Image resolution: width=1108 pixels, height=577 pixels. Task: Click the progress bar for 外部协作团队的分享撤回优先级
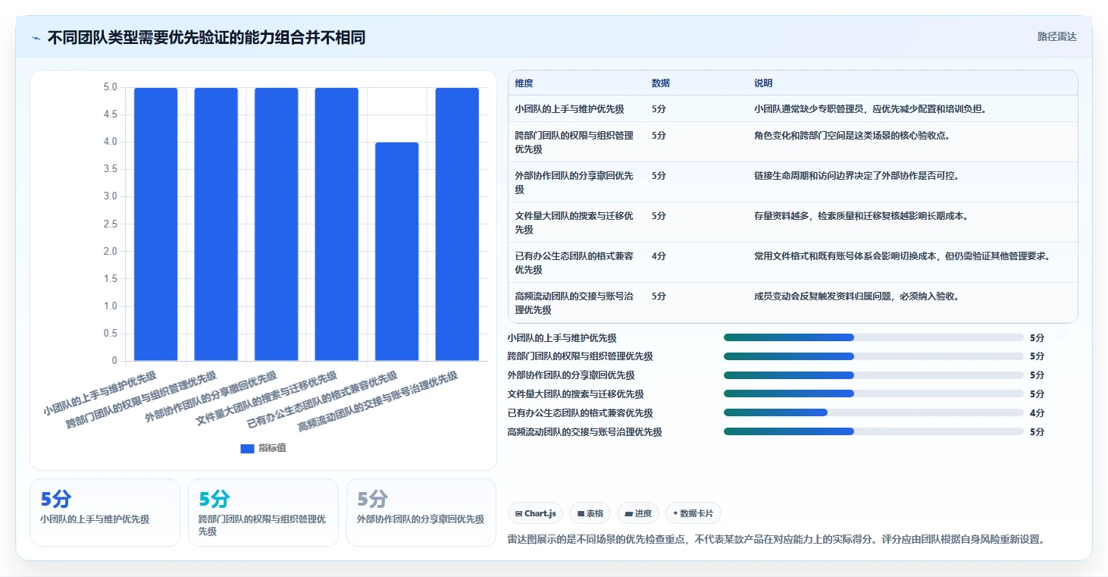tap(873, 375)
